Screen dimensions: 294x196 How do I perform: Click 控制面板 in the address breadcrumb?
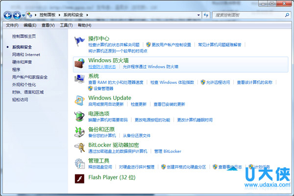(x=48, y=15)
